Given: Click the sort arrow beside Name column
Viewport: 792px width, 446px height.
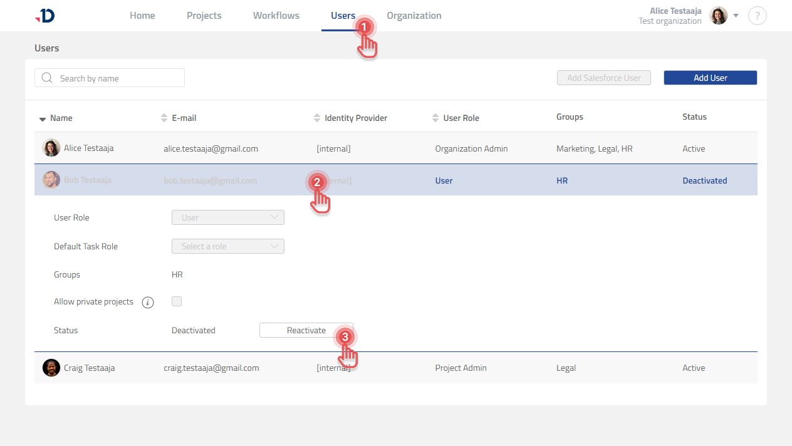Looking at the screenshot, I should point(43,118).
